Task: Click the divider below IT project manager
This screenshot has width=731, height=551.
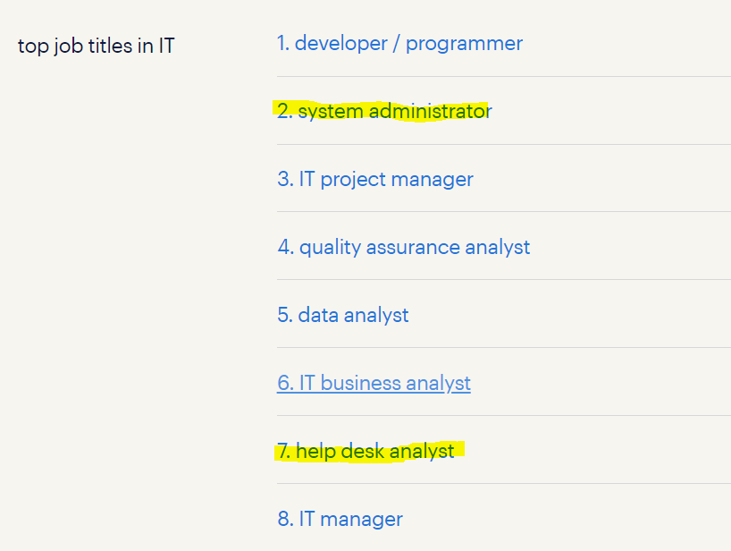Action: [504, 212]
